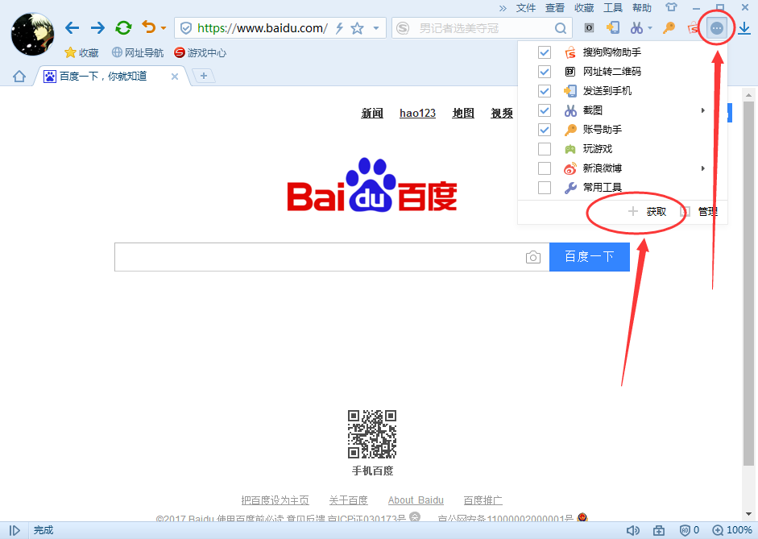Uncheck the 截图 screenshot checkbox
Screen dimensions: 758x539
(545, 110)
